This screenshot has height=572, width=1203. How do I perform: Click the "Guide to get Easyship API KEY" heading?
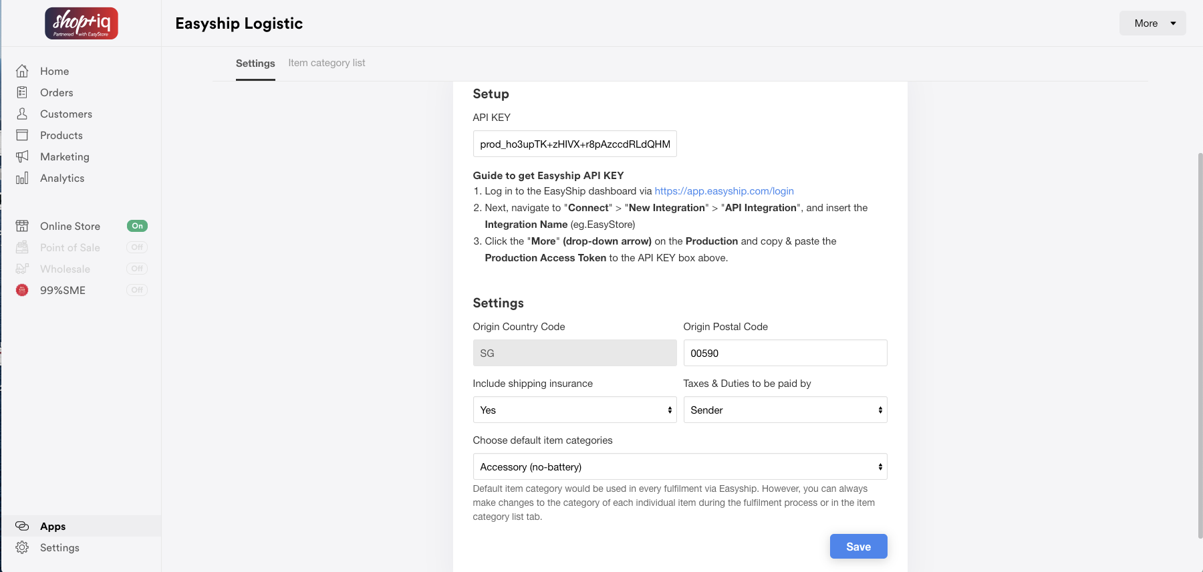pos(548,175)
